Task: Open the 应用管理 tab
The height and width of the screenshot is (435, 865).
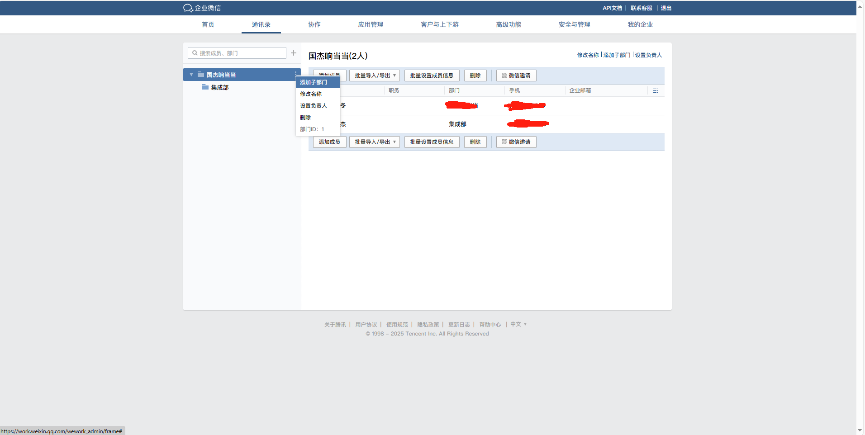Action: [371, 24]
